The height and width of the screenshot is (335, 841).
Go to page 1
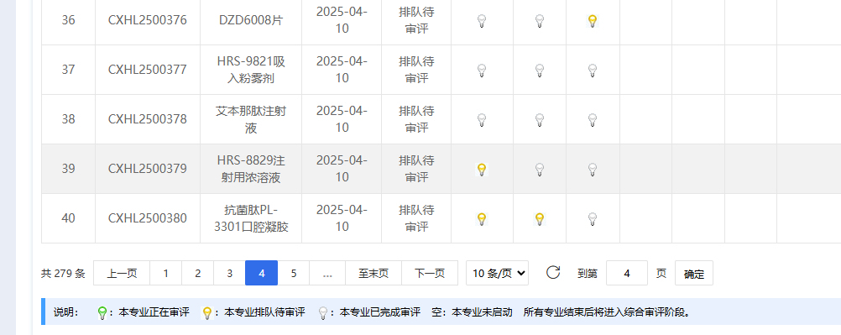pyautogui.click(x=165, y=273)
